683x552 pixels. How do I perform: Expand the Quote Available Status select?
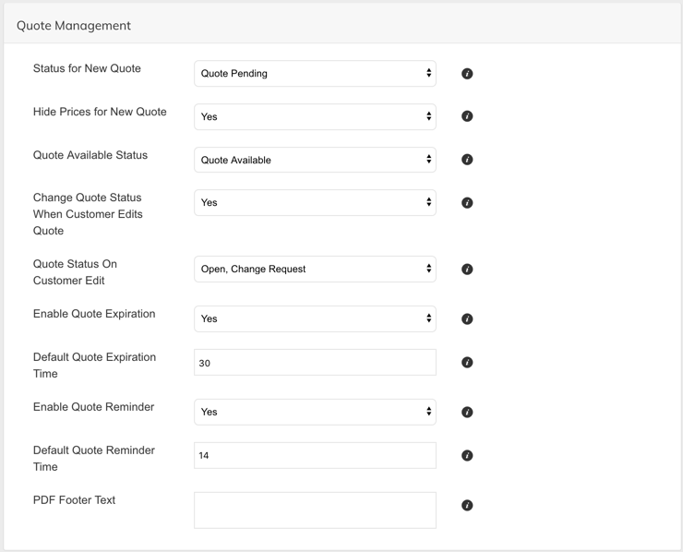(x=315, y=160)
